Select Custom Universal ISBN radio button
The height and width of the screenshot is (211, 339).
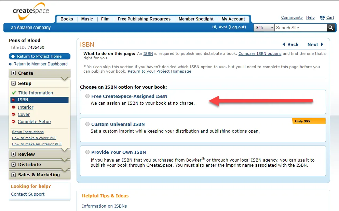(87, 124)
